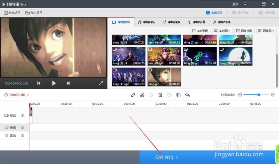Jump to next frame in preview
This screenshot has width=279, height=164.
pos(69,83)
